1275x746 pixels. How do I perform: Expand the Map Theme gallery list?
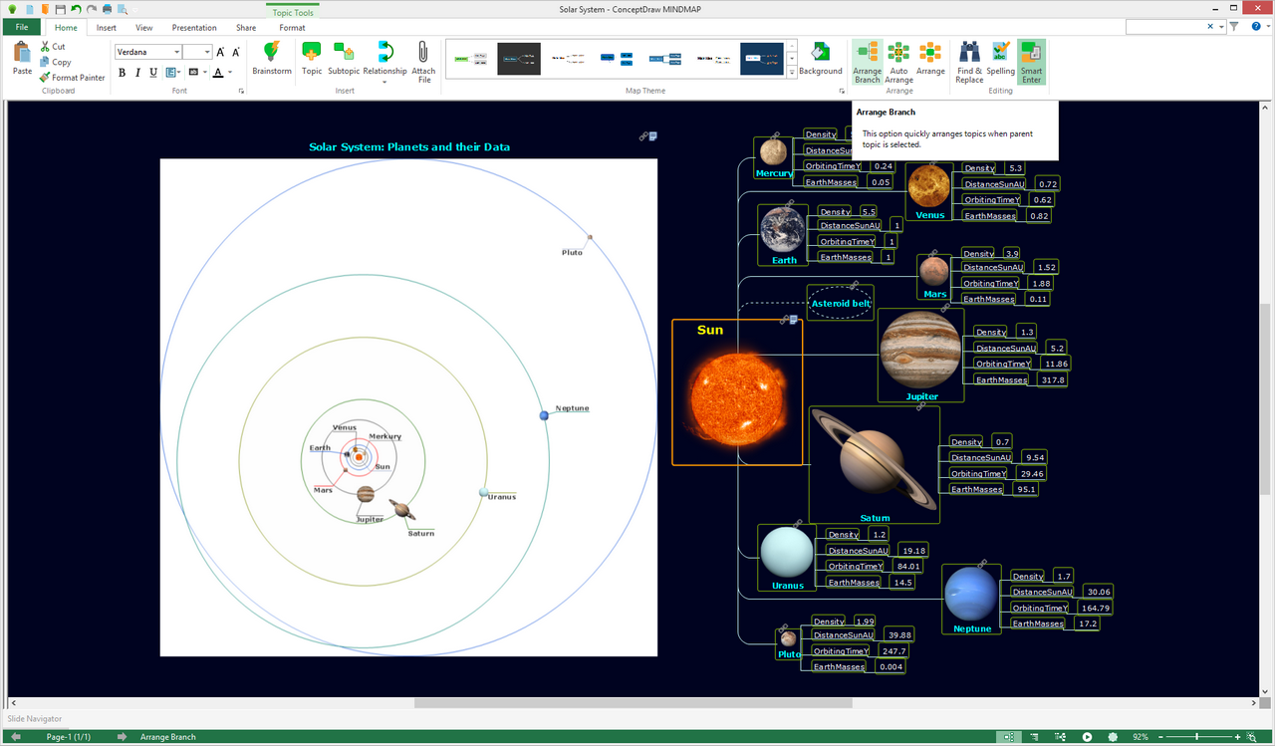792,73
